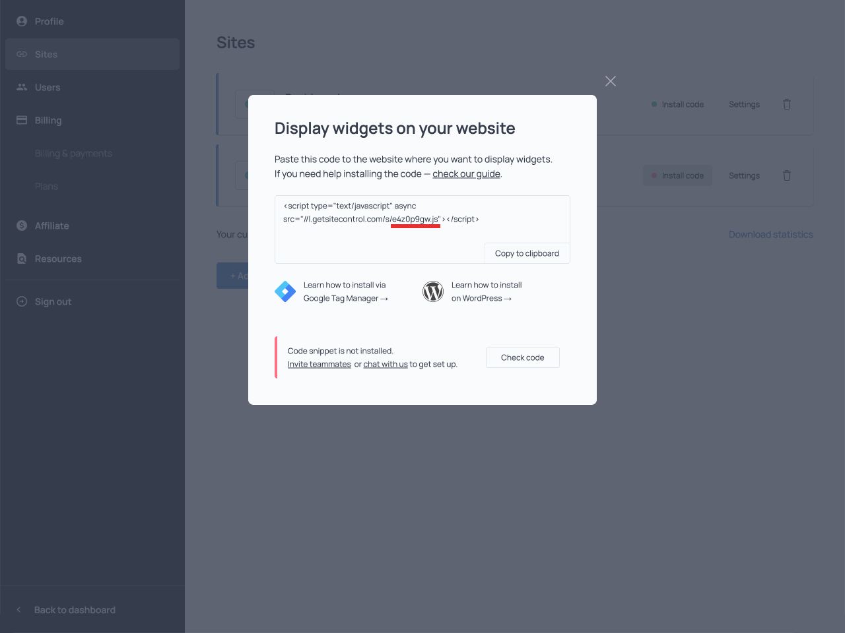Open the Invite teammates link

319,364
